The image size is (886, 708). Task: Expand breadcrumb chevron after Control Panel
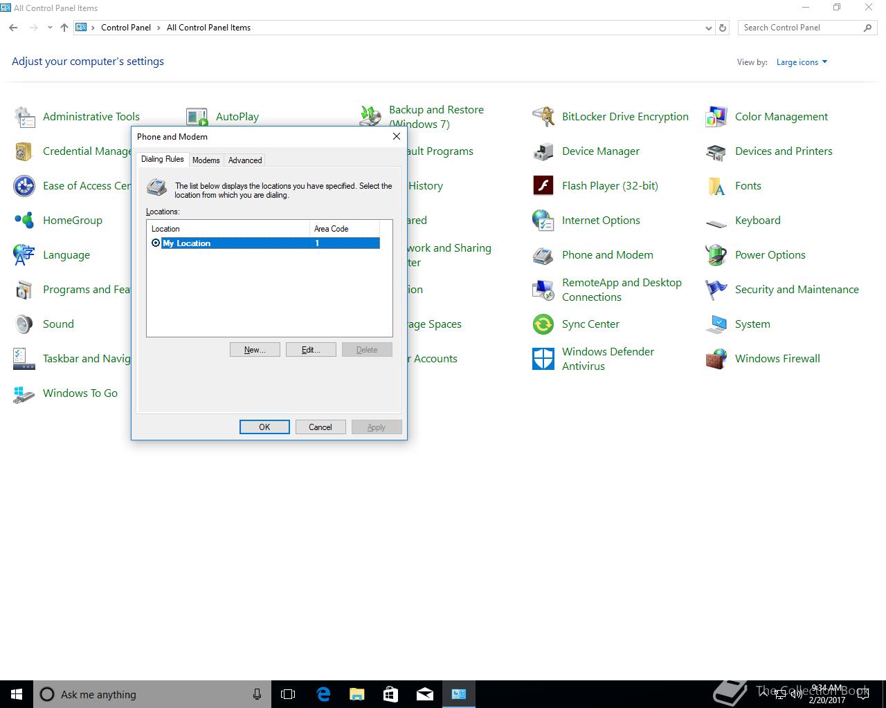click(159, 28)
